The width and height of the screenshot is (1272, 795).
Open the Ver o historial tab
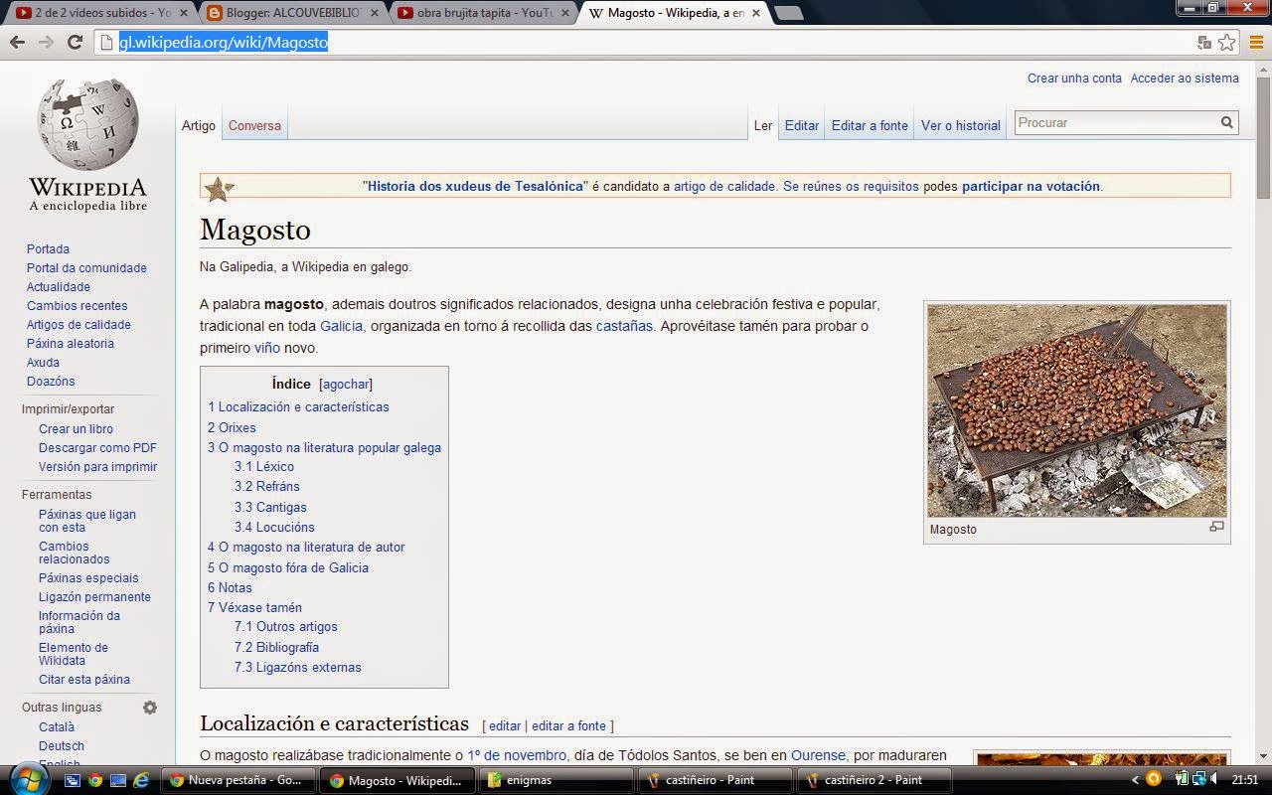click(x=961, y=126)
